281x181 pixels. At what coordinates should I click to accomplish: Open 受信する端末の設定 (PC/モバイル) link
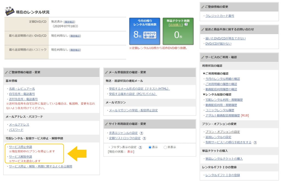pyautogui.click(x=133, y=94)
